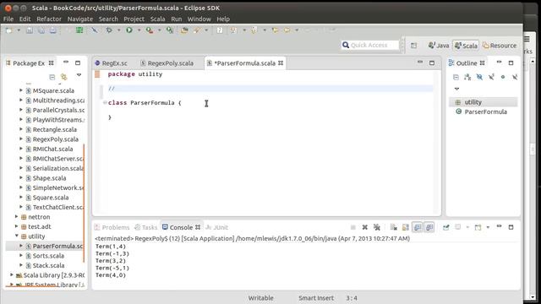This screenshot has width=541, height=304.
Task: Click the Open Perspective icon
Action: coord(413,46)
